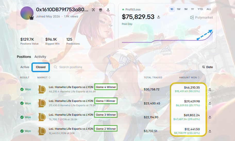The width and height of the screenshot is (235, 141).
Task: Switch to the Activity tab
Action: click(x=40, y=57)
